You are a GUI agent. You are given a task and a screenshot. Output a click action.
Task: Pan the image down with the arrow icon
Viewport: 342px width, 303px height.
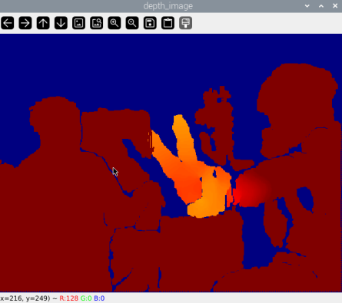(61, 23)
